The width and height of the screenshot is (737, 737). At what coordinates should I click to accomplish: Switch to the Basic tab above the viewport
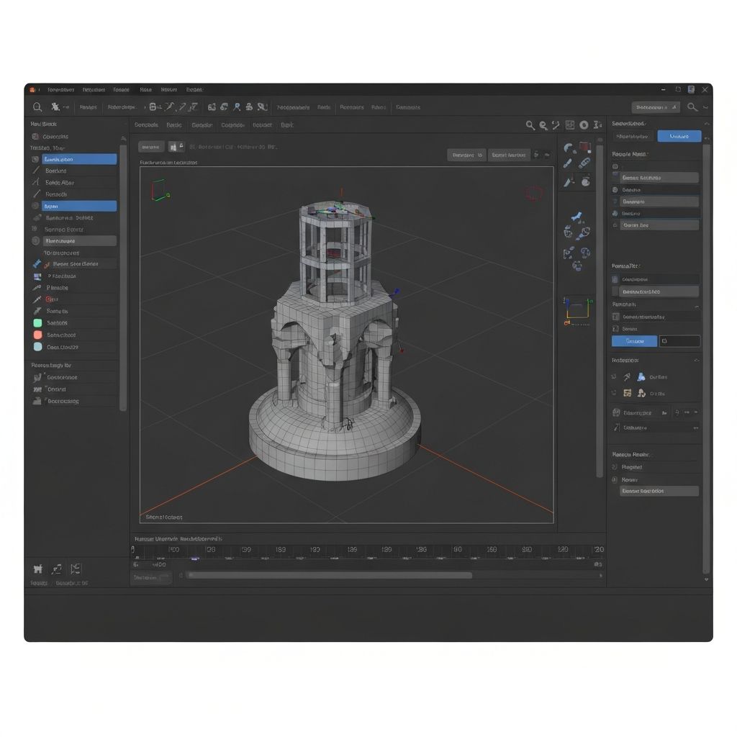click(173, 125)
